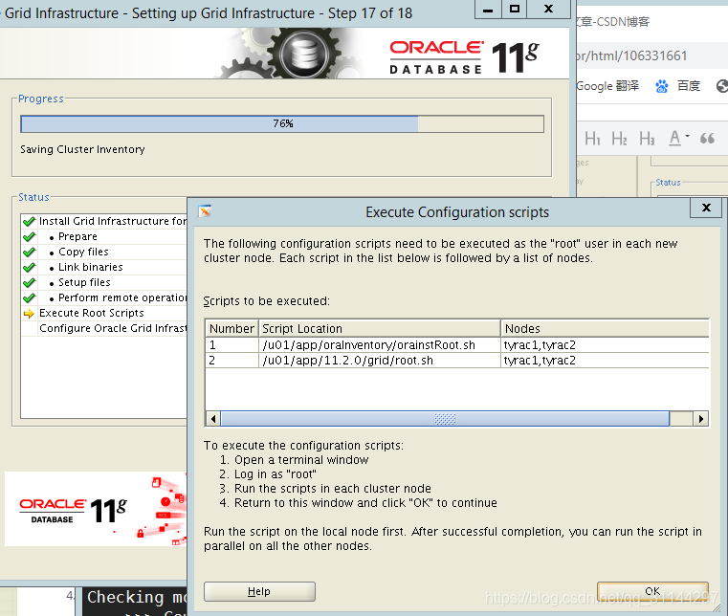This screenshot has height=616, width=728.
Task: Select the CSDN博客 browser tab
Action: pyautogui.click(x=613, y=21)
